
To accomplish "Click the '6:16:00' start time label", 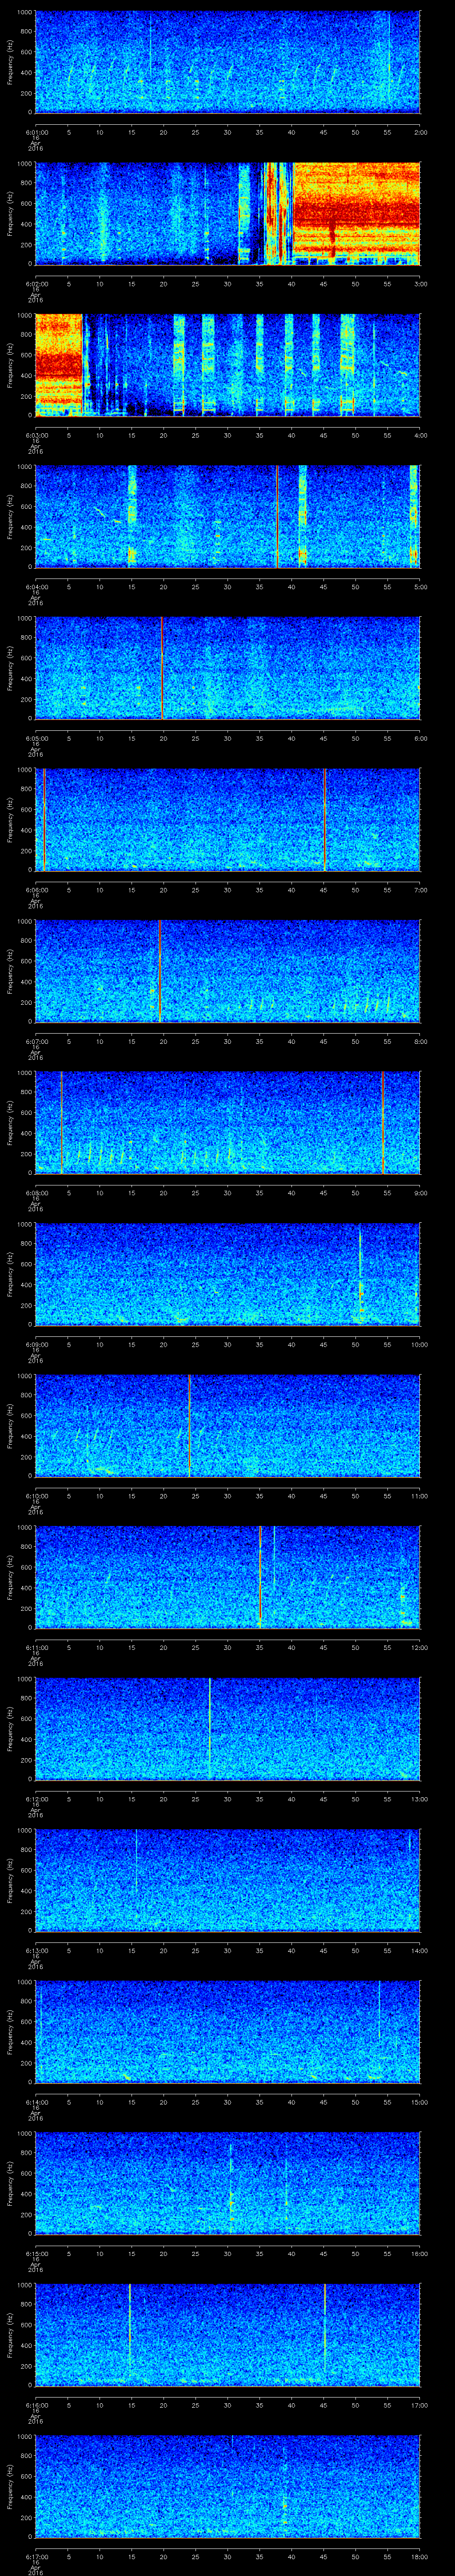I will (x=37, y=2405).
